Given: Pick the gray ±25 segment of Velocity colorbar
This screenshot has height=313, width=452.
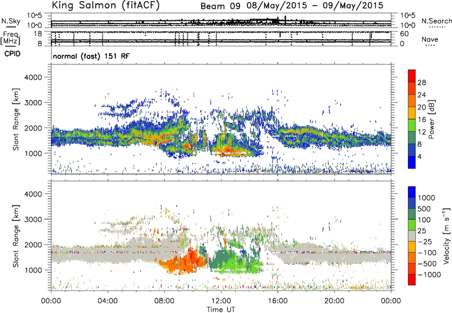Looking at the screenshot, I should 412,236.
